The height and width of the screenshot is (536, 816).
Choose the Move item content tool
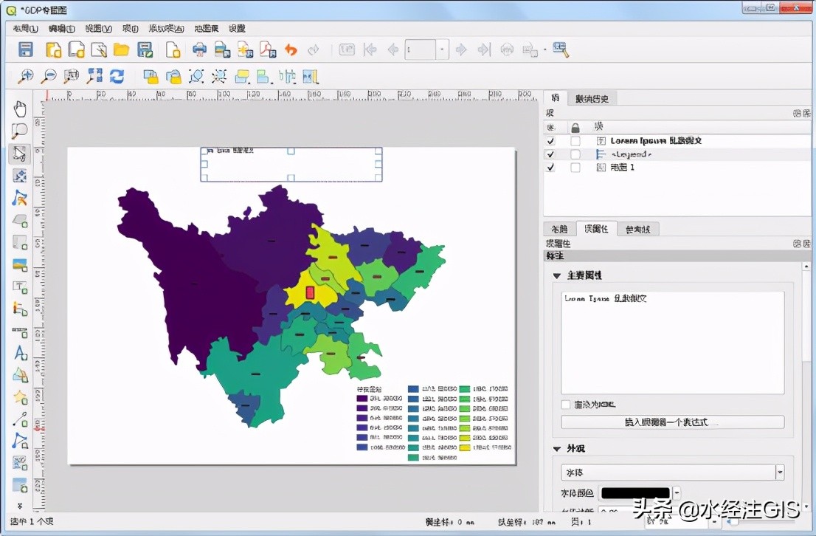point(20,176)
